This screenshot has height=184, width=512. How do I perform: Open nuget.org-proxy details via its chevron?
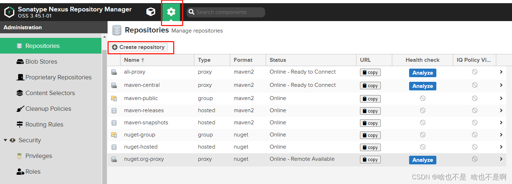tap(501, 159)
